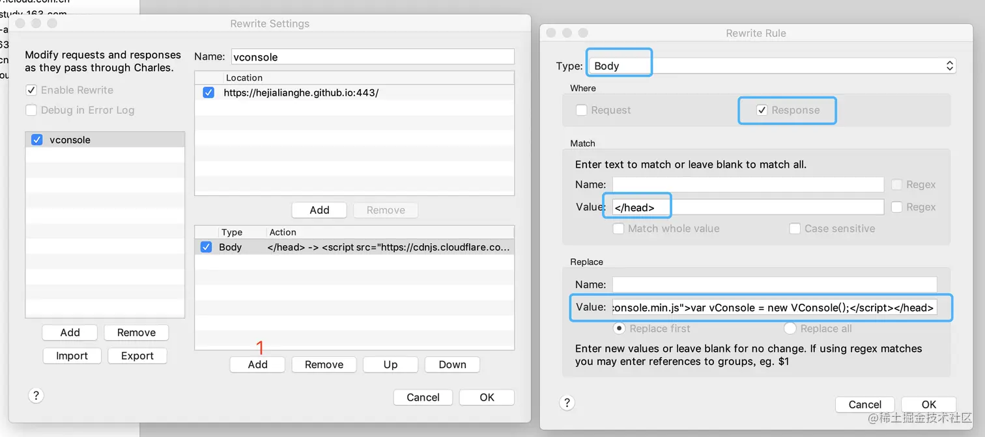Click the Match Name input field

748,185
